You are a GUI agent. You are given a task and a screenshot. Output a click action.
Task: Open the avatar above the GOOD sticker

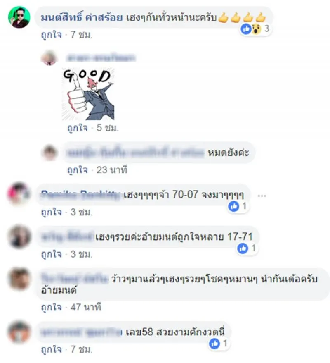[49, 57]
